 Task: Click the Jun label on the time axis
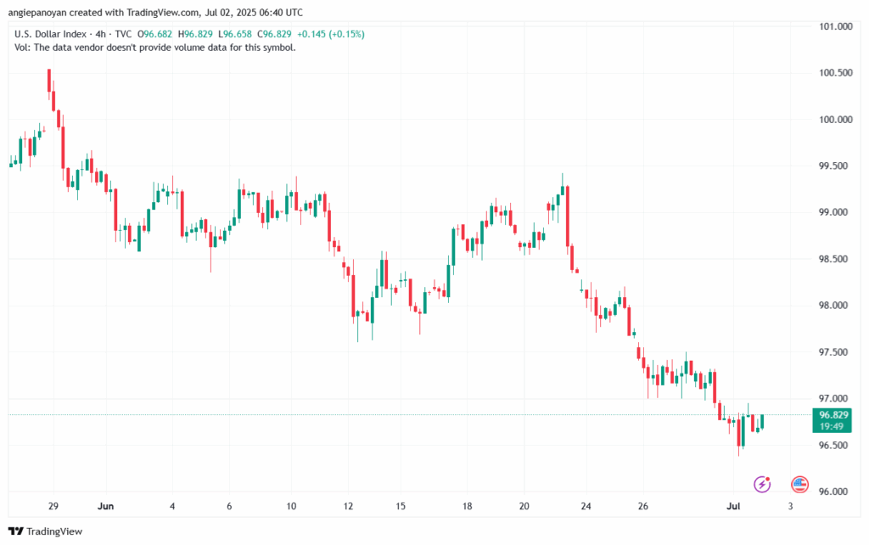point(105,506)
